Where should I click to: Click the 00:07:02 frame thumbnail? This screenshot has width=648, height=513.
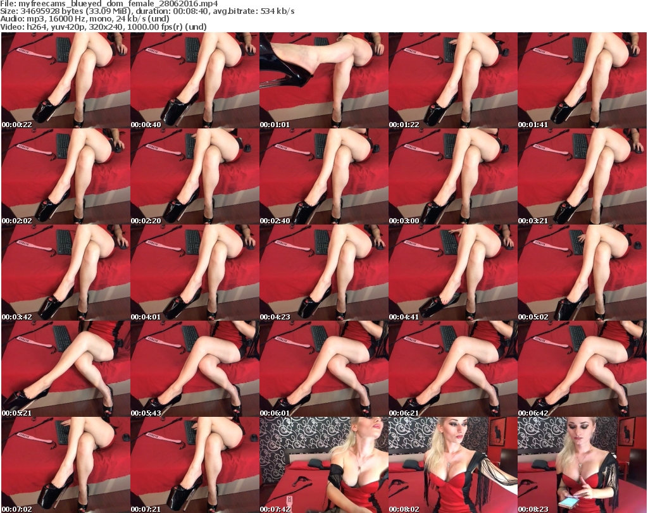pos(66,465)
